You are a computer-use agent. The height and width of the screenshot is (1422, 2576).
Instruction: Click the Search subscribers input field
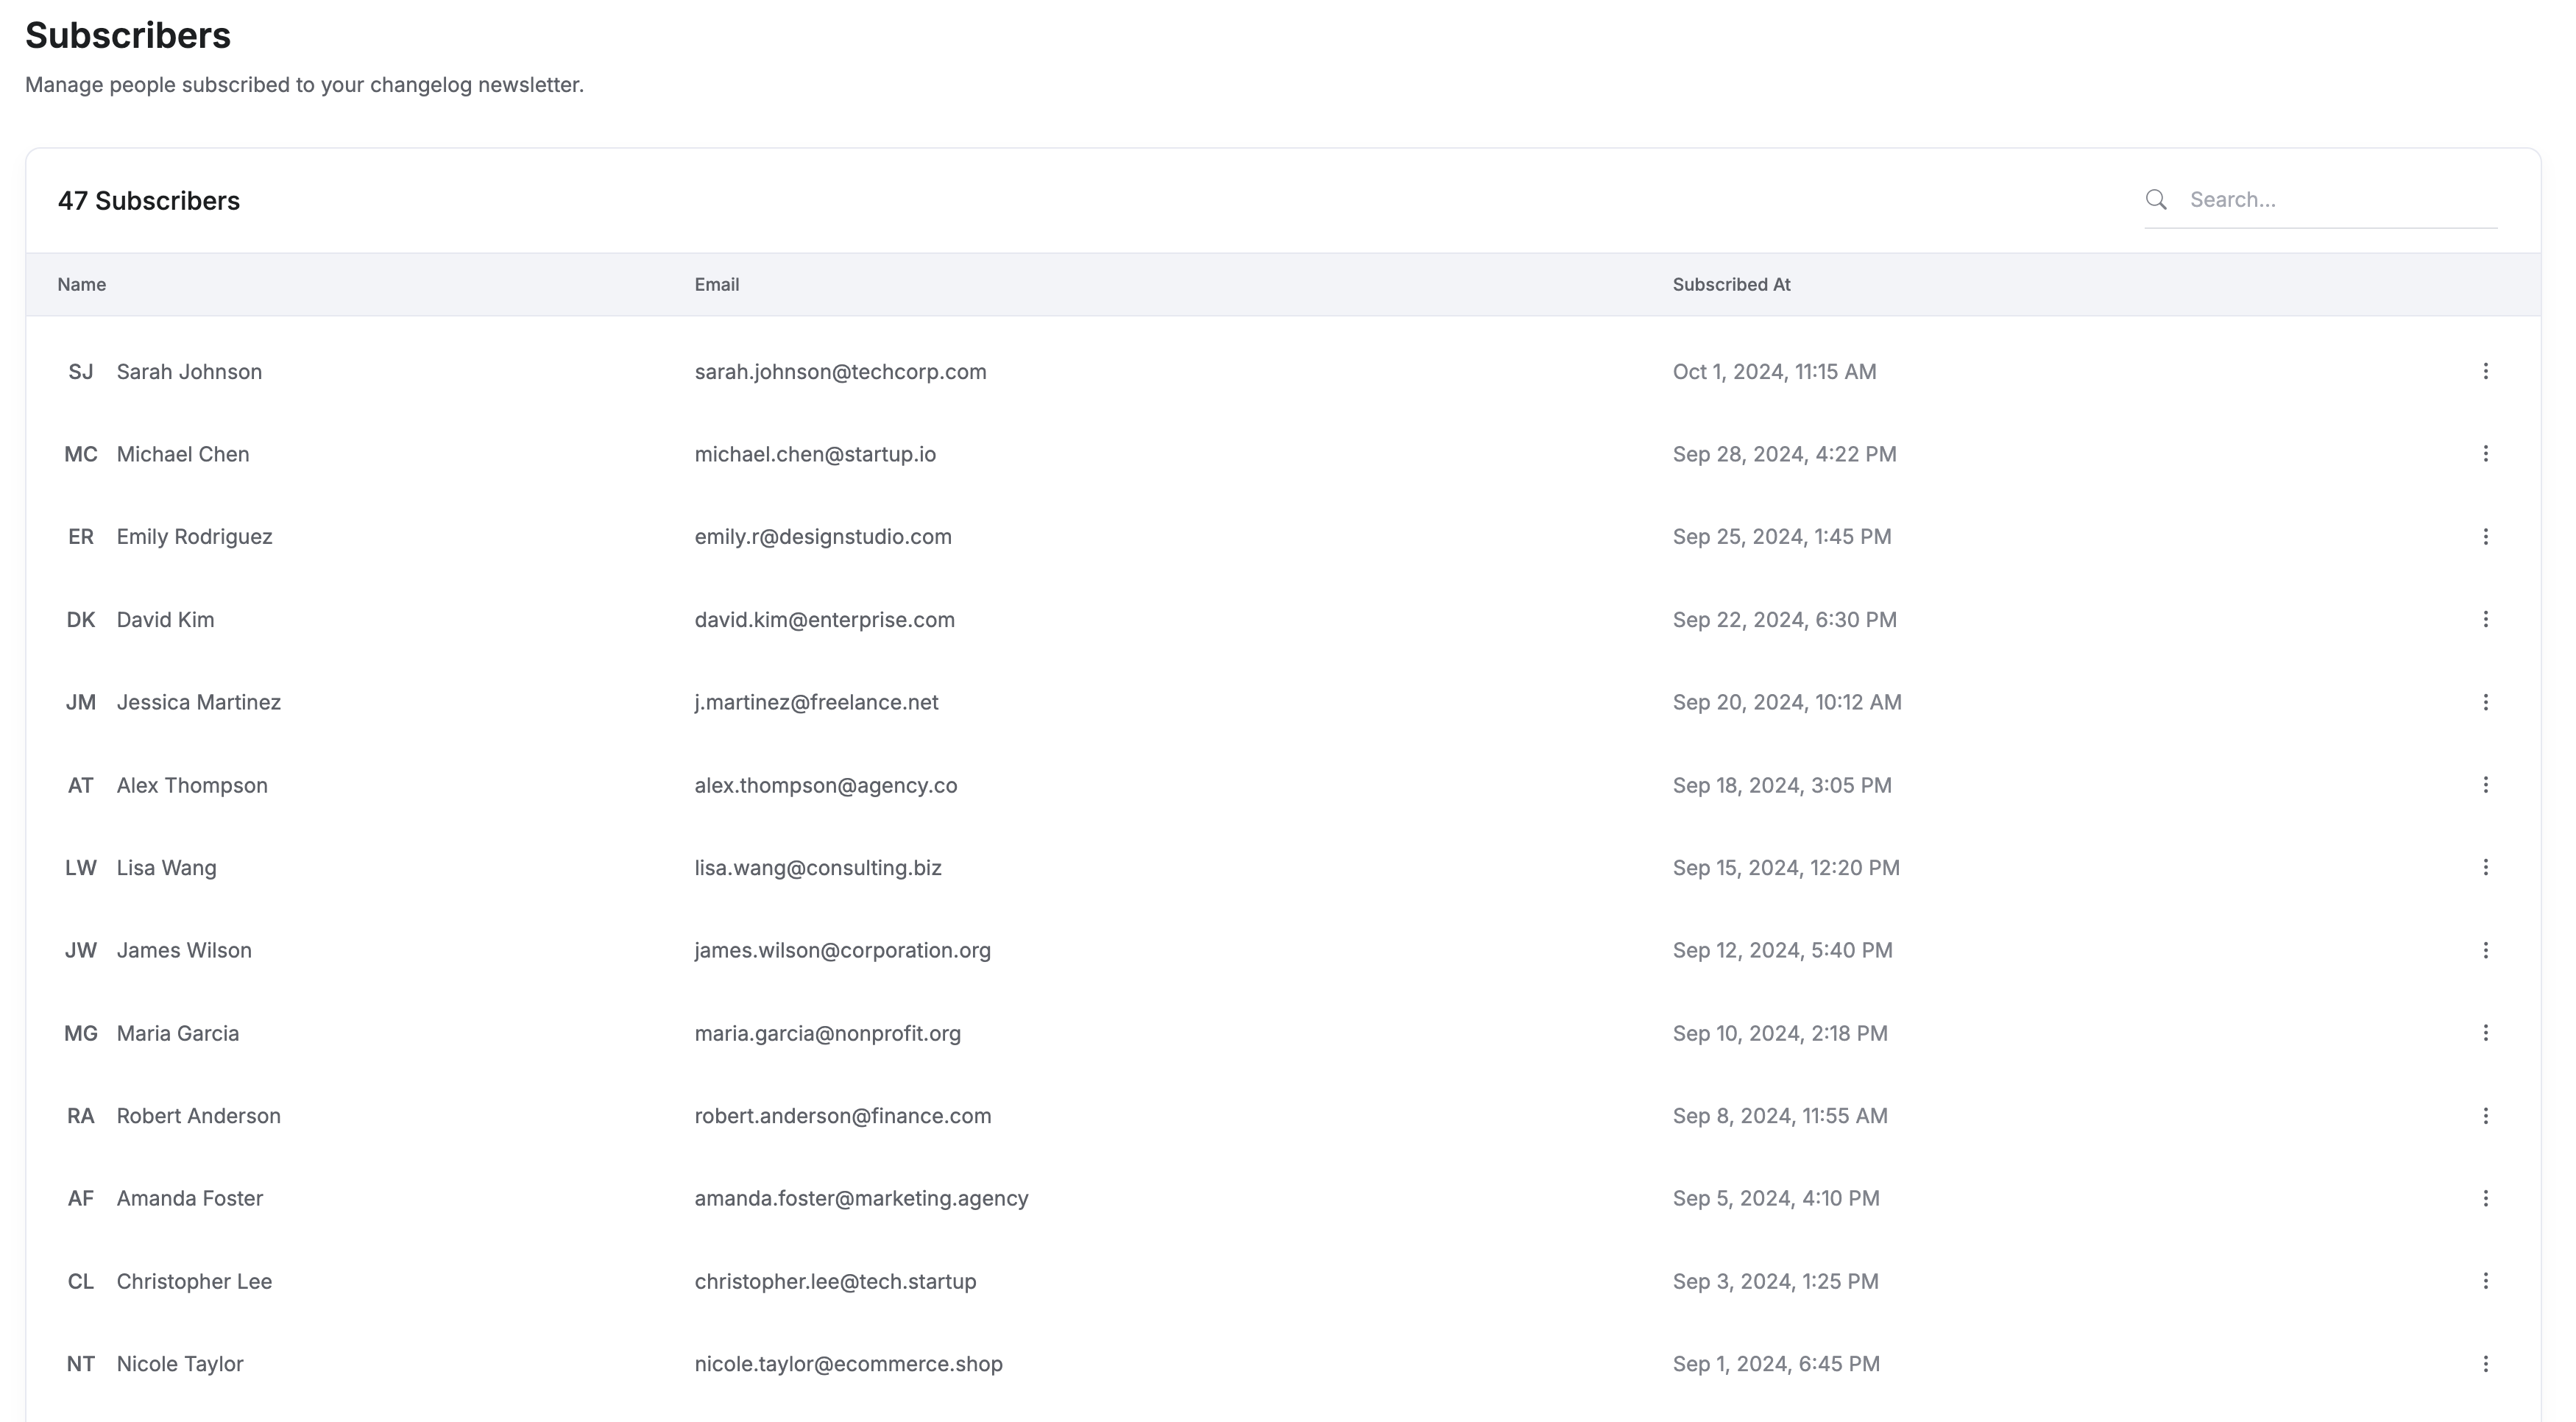(x=2340, y=200)
